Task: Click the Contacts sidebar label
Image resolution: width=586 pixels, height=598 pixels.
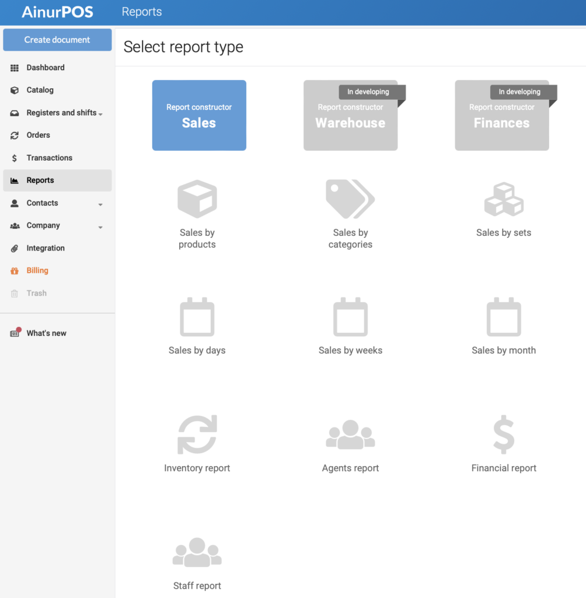Action: coord(43,203)
